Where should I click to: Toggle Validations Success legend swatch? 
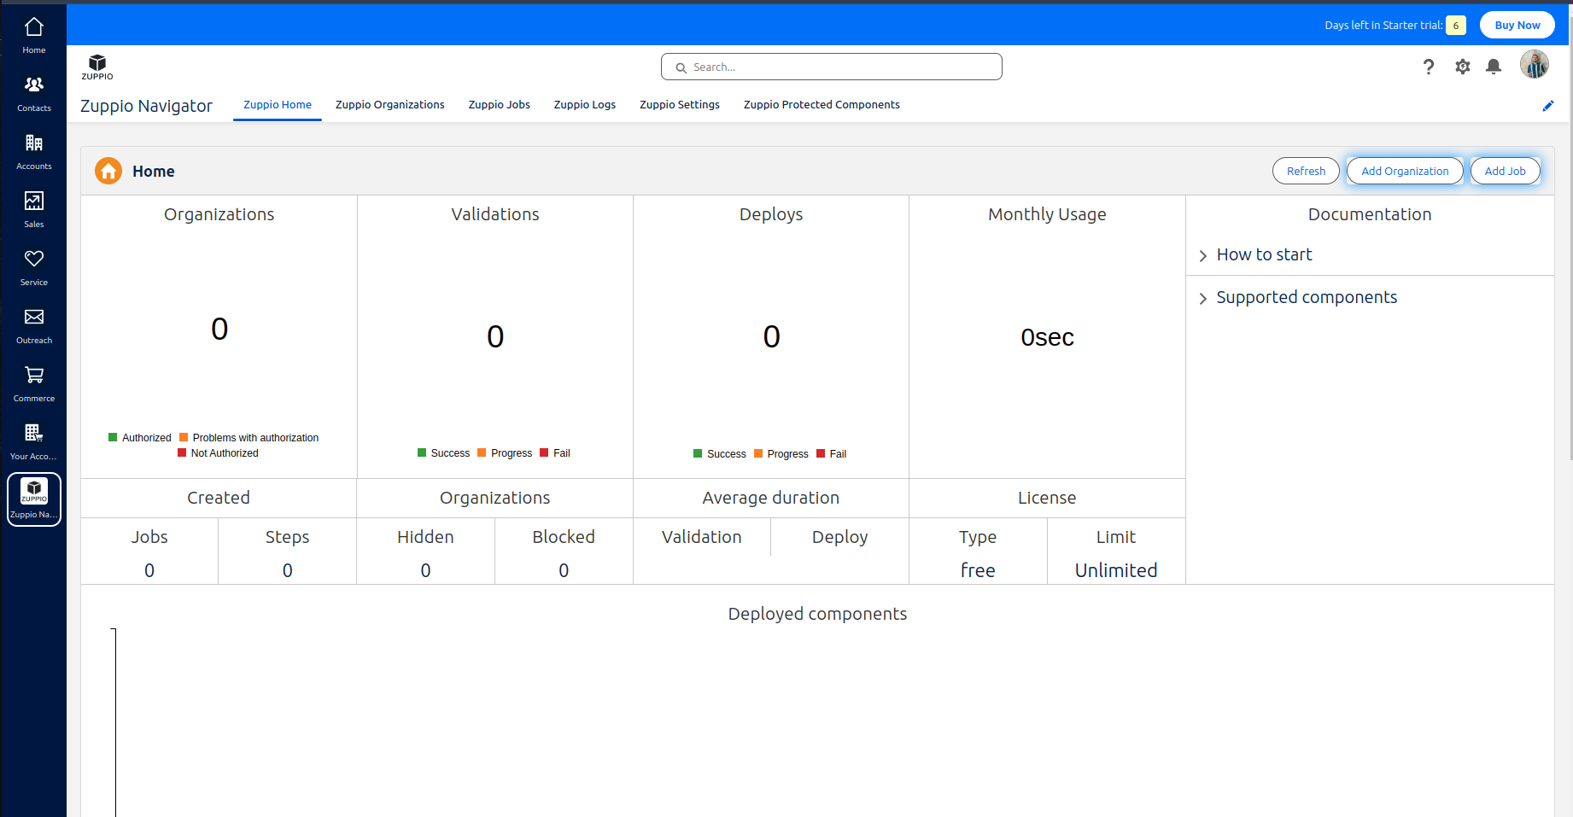[422, 452]
